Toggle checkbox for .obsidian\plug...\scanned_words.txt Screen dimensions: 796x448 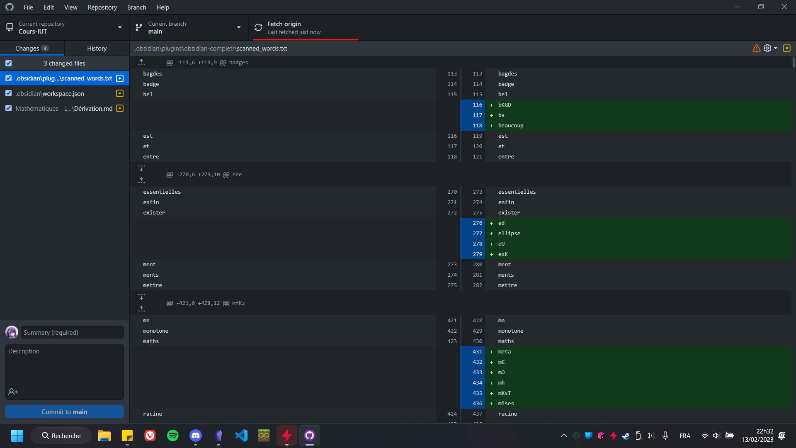click(9, 78)
